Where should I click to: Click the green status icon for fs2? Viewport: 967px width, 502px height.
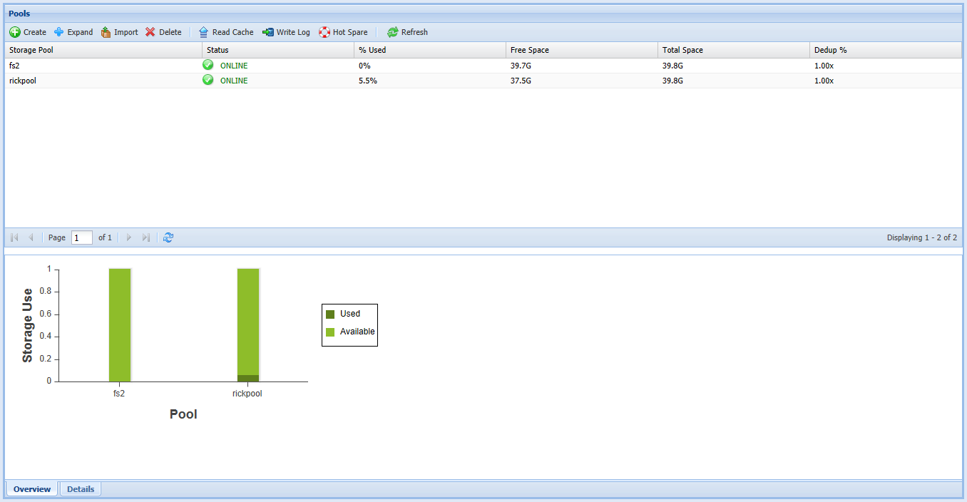(208, 65)
